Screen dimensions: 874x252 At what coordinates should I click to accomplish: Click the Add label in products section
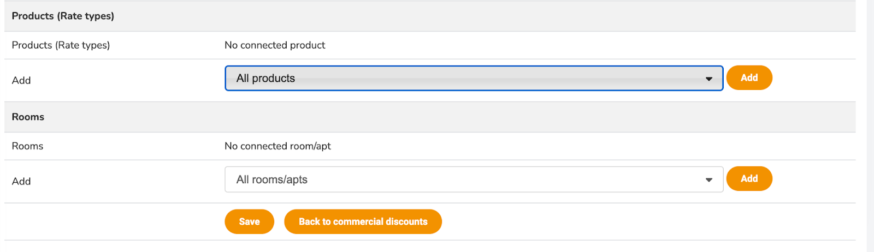pos(21,80)
